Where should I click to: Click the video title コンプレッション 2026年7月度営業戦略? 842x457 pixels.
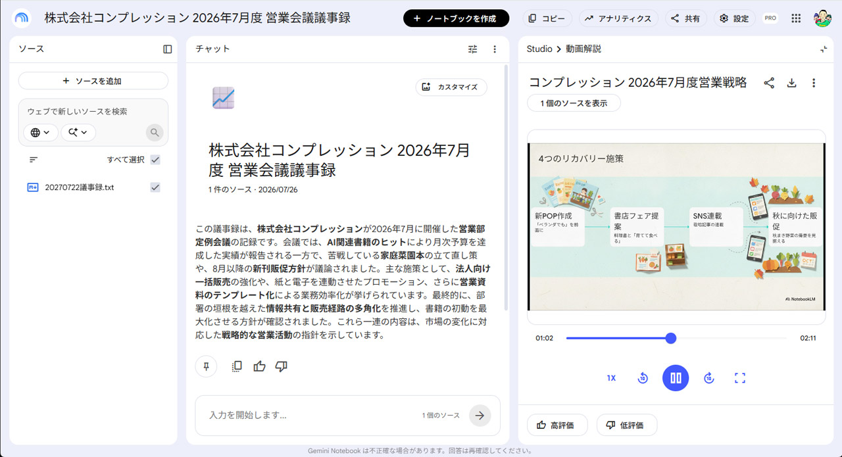coord(638,83)
